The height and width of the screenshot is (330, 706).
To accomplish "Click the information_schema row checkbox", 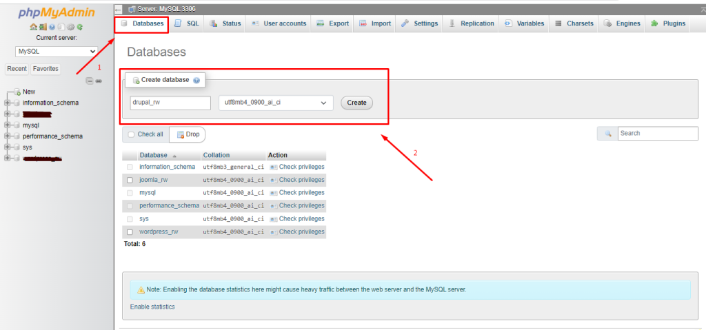I will (130, 167).
